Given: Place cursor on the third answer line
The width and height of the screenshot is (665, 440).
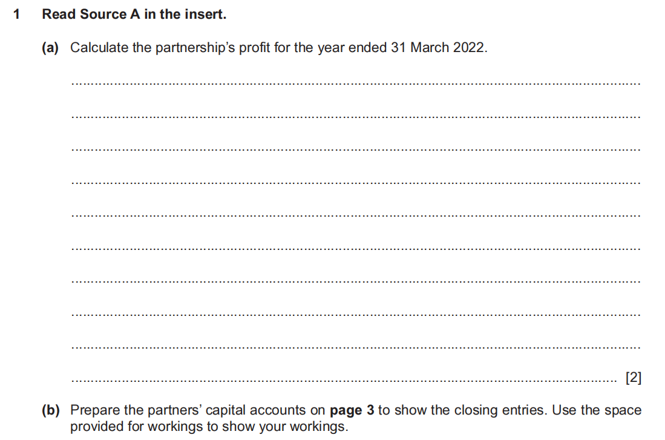Looking at the screenshot, I should coord(355,149).
